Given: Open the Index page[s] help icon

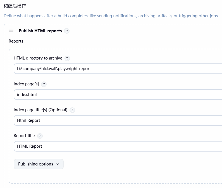Looking at the screenshot, I should click(x=44, y=84).
